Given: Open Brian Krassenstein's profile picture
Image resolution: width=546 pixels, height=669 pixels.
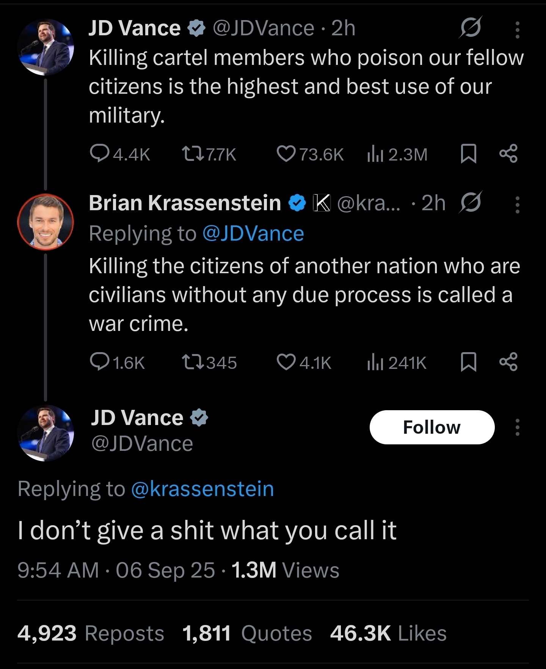Looking at the screenshot, I should [45, 222].
